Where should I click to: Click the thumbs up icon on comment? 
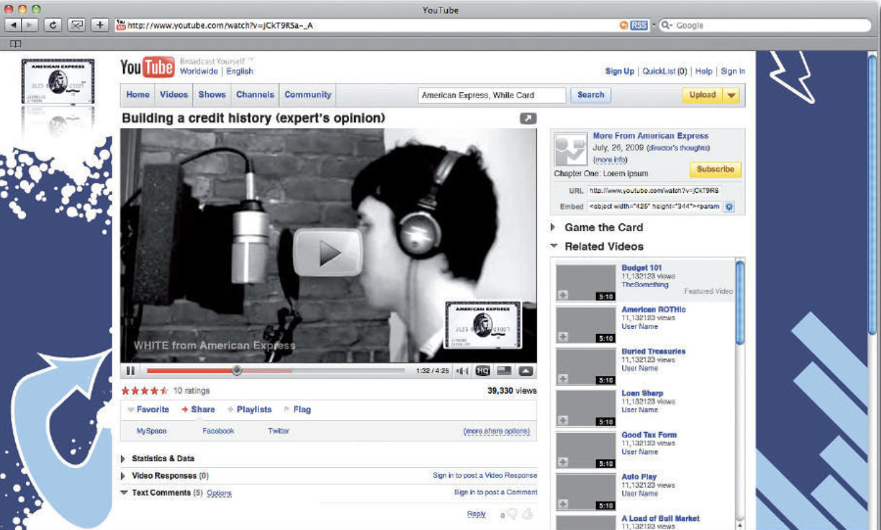pos(527,513)
